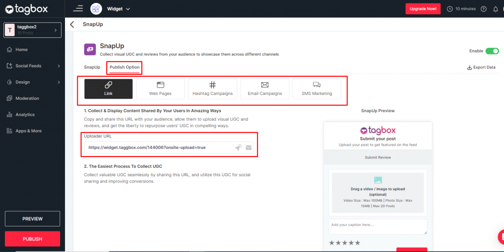504x252 pixels.
Task: Select the Link publish option
Action: point(108,89)
